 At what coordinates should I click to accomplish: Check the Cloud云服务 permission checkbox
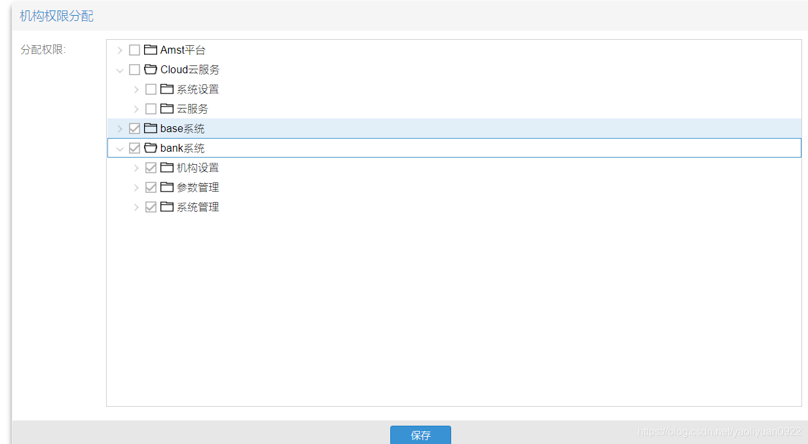click(134, 69)
